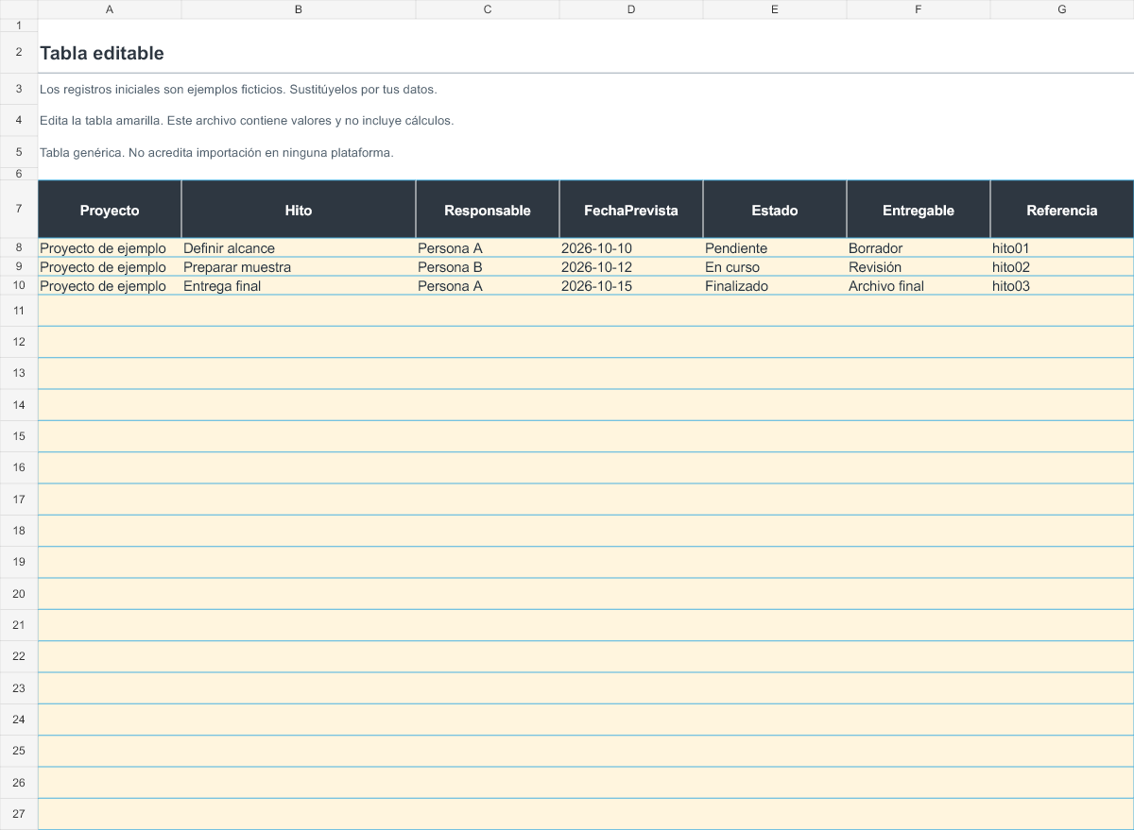Select the column B letter header
Image resolution: width=1134 pixels, height=830 pixels.
299,9
